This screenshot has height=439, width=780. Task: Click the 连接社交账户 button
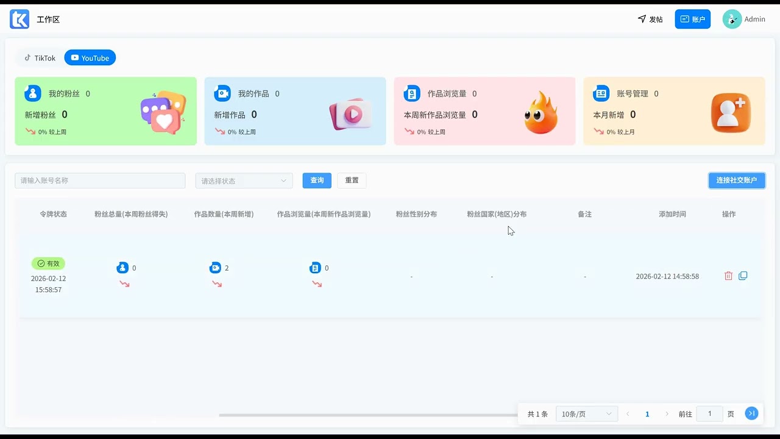point(737,180)
